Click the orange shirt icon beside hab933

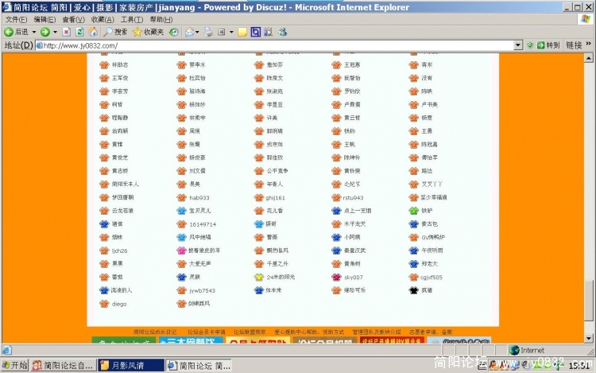(x=182, y=197)
